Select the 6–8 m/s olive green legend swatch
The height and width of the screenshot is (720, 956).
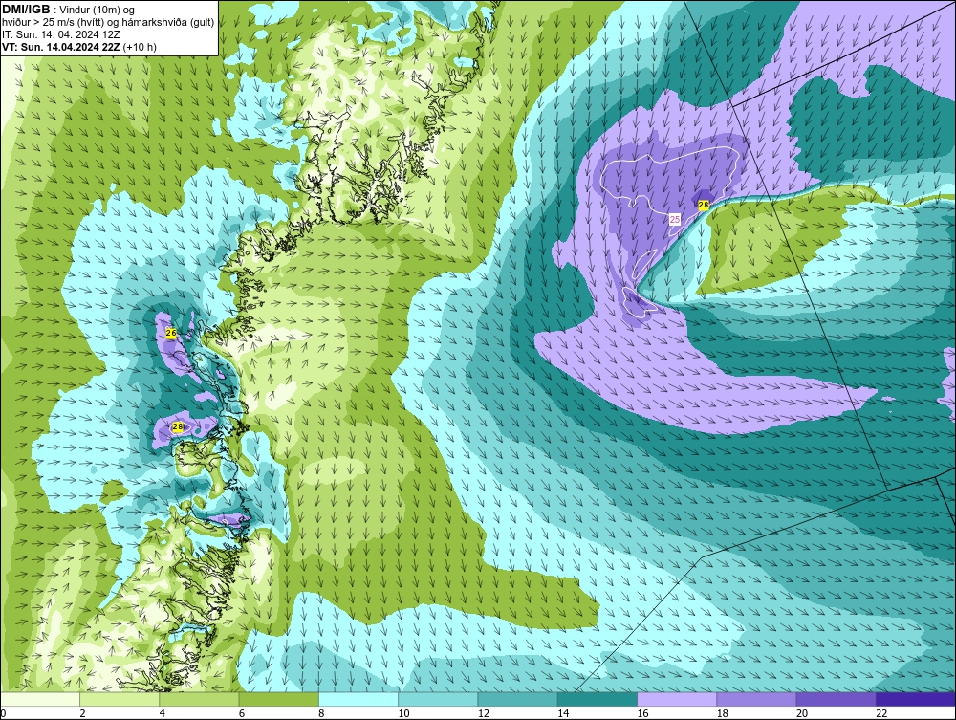(x=278, y=699)
